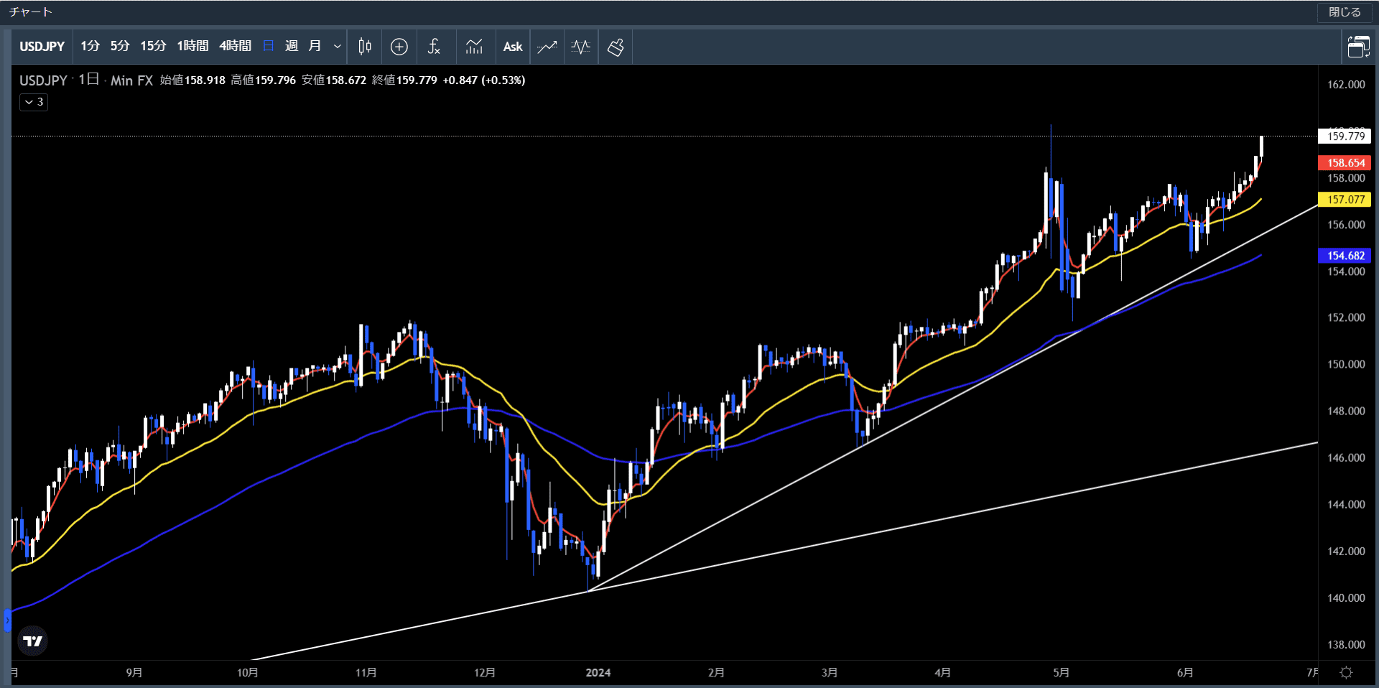Open chart settings gear icon

point(1347,673)
